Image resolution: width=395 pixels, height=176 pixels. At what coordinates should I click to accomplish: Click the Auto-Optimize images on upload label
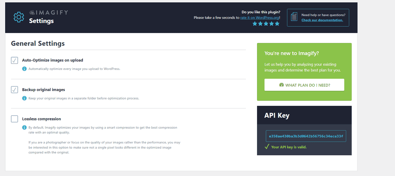point(53,60)
